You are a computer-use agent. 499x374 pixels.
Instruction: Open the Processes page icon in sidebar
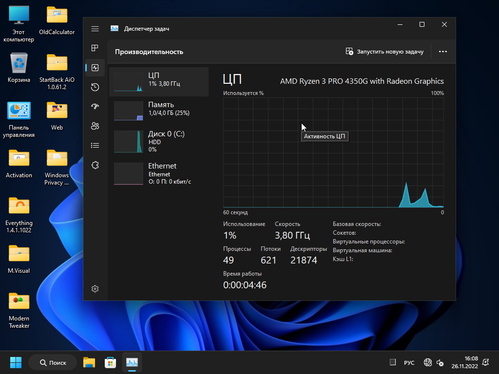(x=95, y=48)
